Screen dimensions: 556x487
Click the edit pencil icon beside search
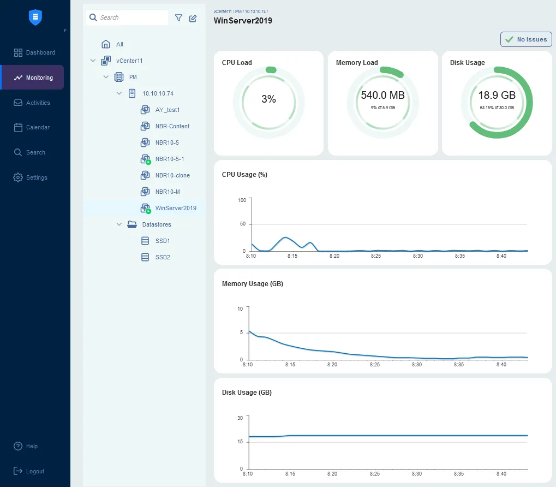[193, 18]
